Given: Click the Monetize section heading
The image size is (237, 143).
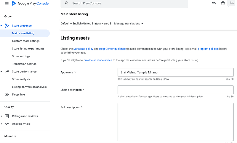Looking at the screenshot, I should point(10,136).
